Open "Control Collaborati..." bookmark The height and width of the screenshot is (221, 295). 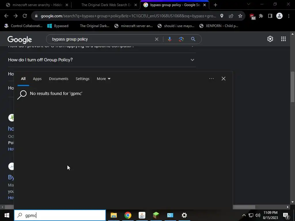24,26
